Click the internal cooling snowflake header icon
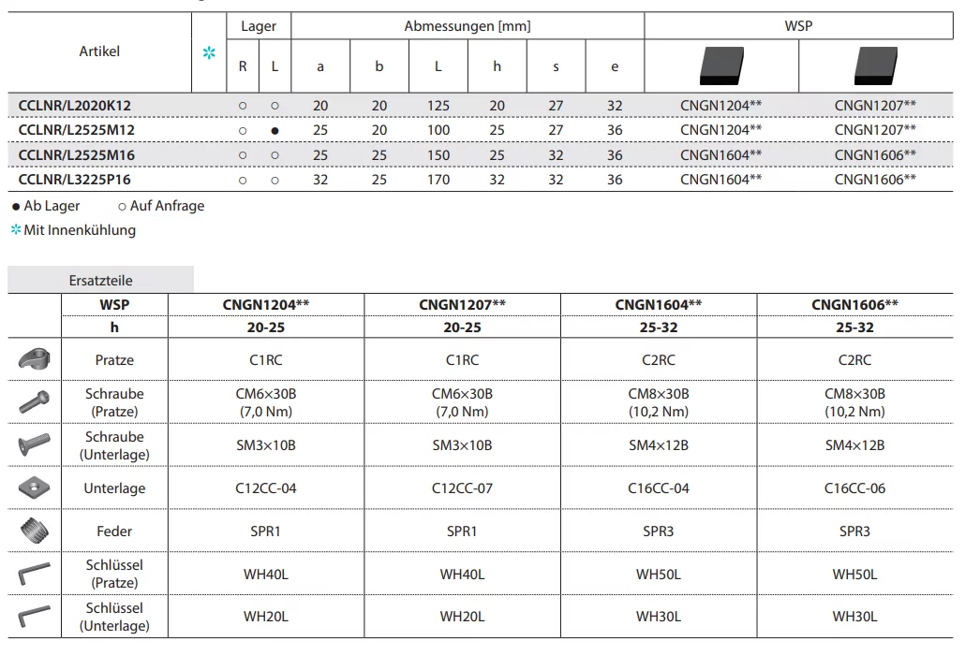Viewport: 980px width, 655px height. [x=210, y=53]
